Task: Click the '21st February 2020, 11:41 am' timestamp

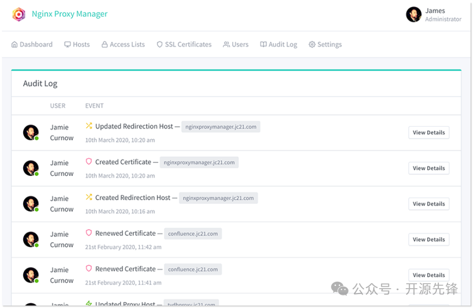Action: 123,283
